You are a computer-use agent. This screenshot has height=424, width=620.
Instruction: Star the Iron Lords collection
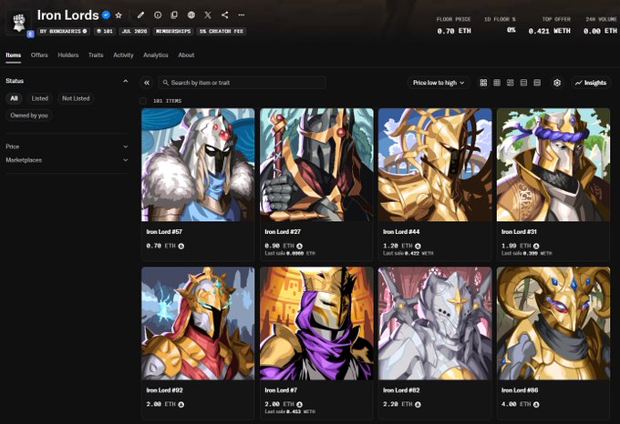pos(119,15)
